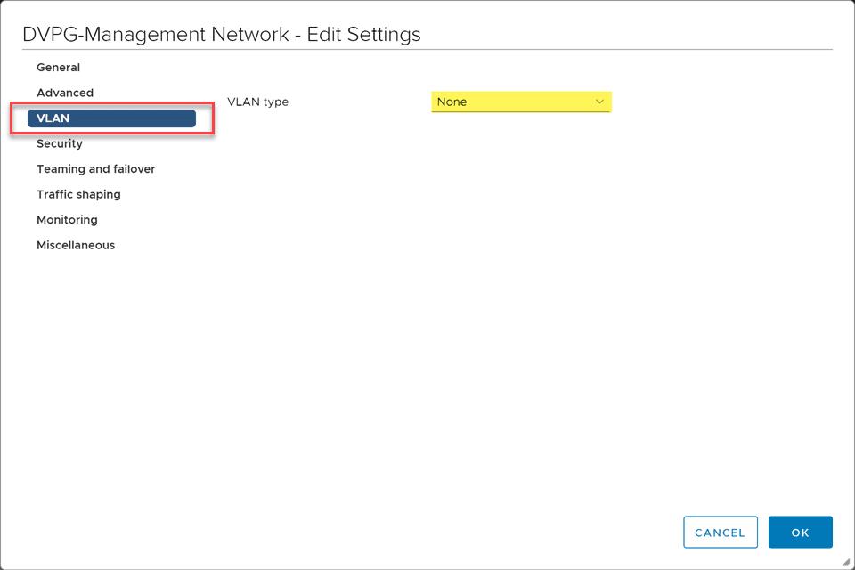
Task: Confirm the settings with OK
Action: (800, 533)
